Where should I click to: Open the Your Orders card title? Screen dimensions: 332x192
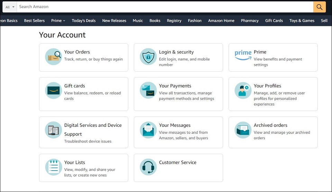[77, 52]
